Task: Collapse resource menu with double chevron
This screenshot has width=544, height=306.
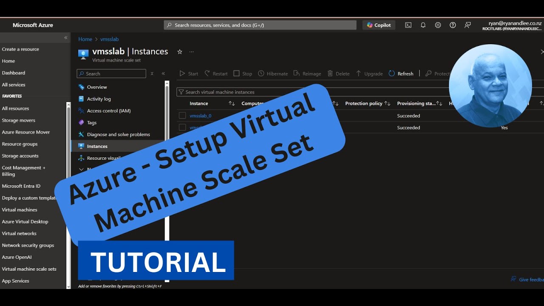Action: pyautogui.click(x=163, y=74)
